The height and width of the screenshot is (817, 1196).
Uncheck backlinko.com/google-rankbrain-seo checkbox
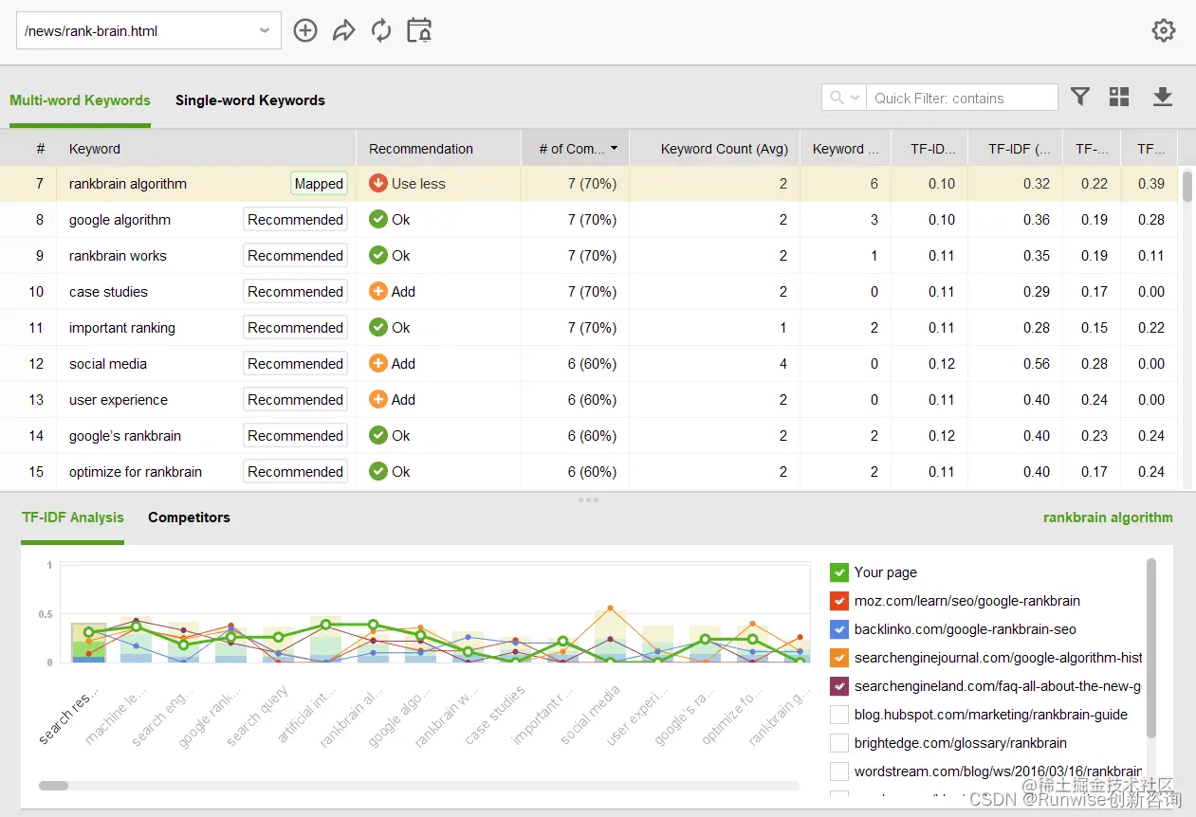pyautogui.click(x=838, y=629)
